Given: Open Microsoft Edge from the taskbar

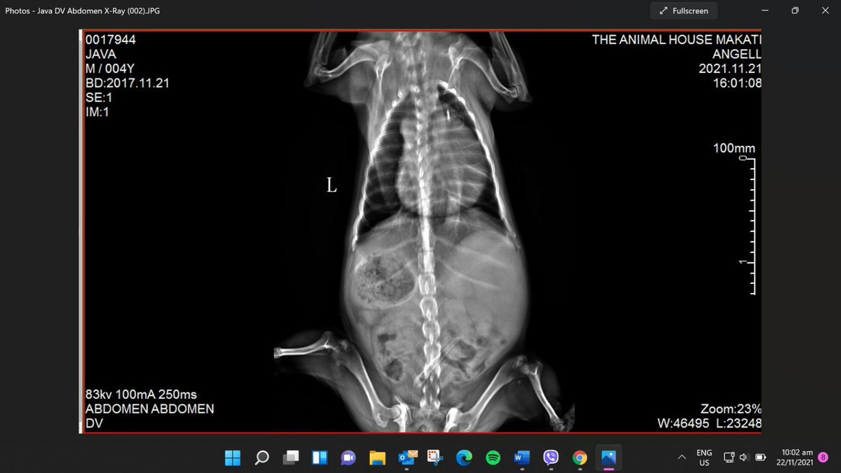Looking at the screenshot, I should click(x=464, y=458).
